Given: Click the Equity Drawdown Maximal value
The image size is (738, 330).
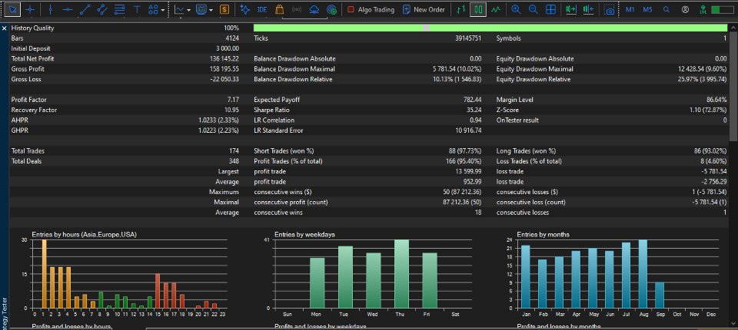Looking at the screenshot, I should coord(700,69).
